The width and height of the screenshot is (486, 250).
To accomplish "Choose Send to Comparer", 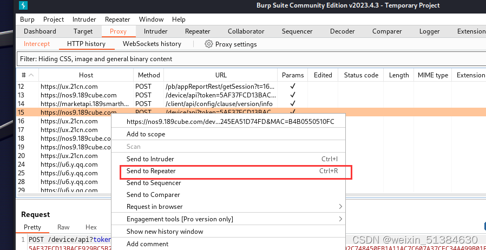I will pos(228,195).
